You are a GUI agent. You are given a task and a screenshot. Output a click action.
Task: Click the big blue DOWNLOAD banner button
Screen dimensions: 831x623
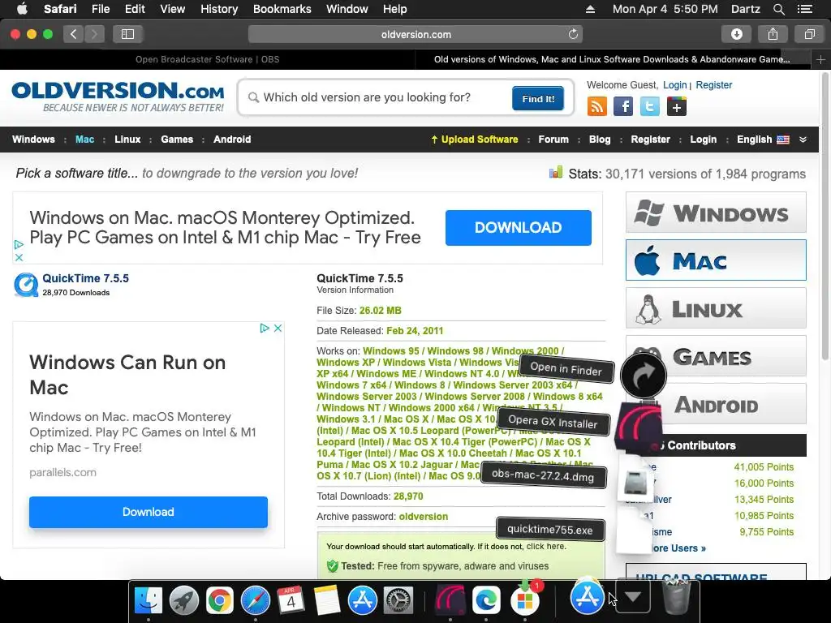(x=519, y=228)
